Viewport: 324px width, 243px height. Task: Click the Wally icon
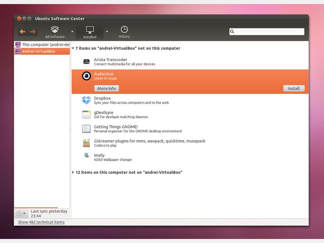pyautogui.click(x=86, y=155)
